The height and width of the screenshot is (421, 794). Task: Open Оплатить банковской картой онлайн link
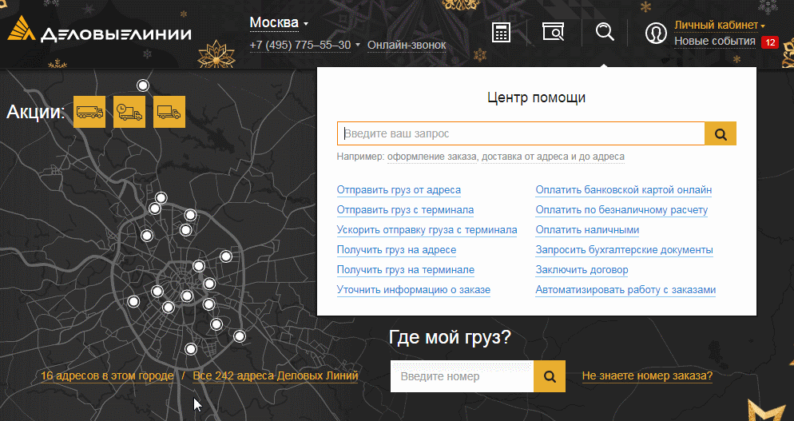point(624,190)
